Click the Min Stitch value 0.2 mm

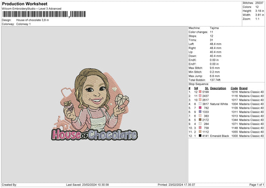click(215, 72)
